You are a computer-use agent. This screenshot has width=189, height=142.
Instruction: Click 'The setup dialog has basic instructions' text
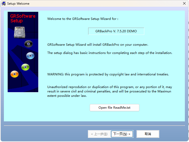[x=110, y=53]
